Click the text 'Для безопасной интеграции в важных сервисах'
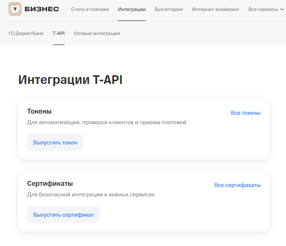 pos(91,194)
